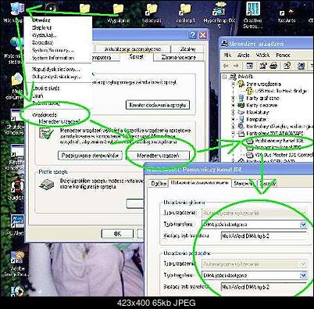Image resolution: width=314 pixels, height=309 pixels.
Task: Collapse the Inne urządzenia node
Action: pyautogui.click(x=234, y=84)
